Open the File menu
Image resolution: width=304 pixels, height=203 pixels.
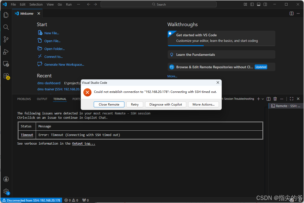[x=13, y=4]
